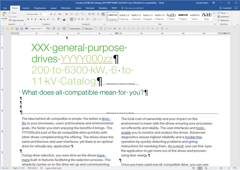Center align the paragraph

(x=75, y=19)
